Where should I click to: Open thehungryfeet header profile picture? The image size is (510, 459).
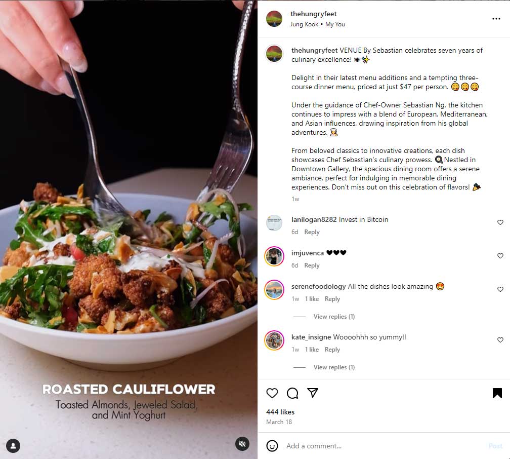(x=274, y=19)
